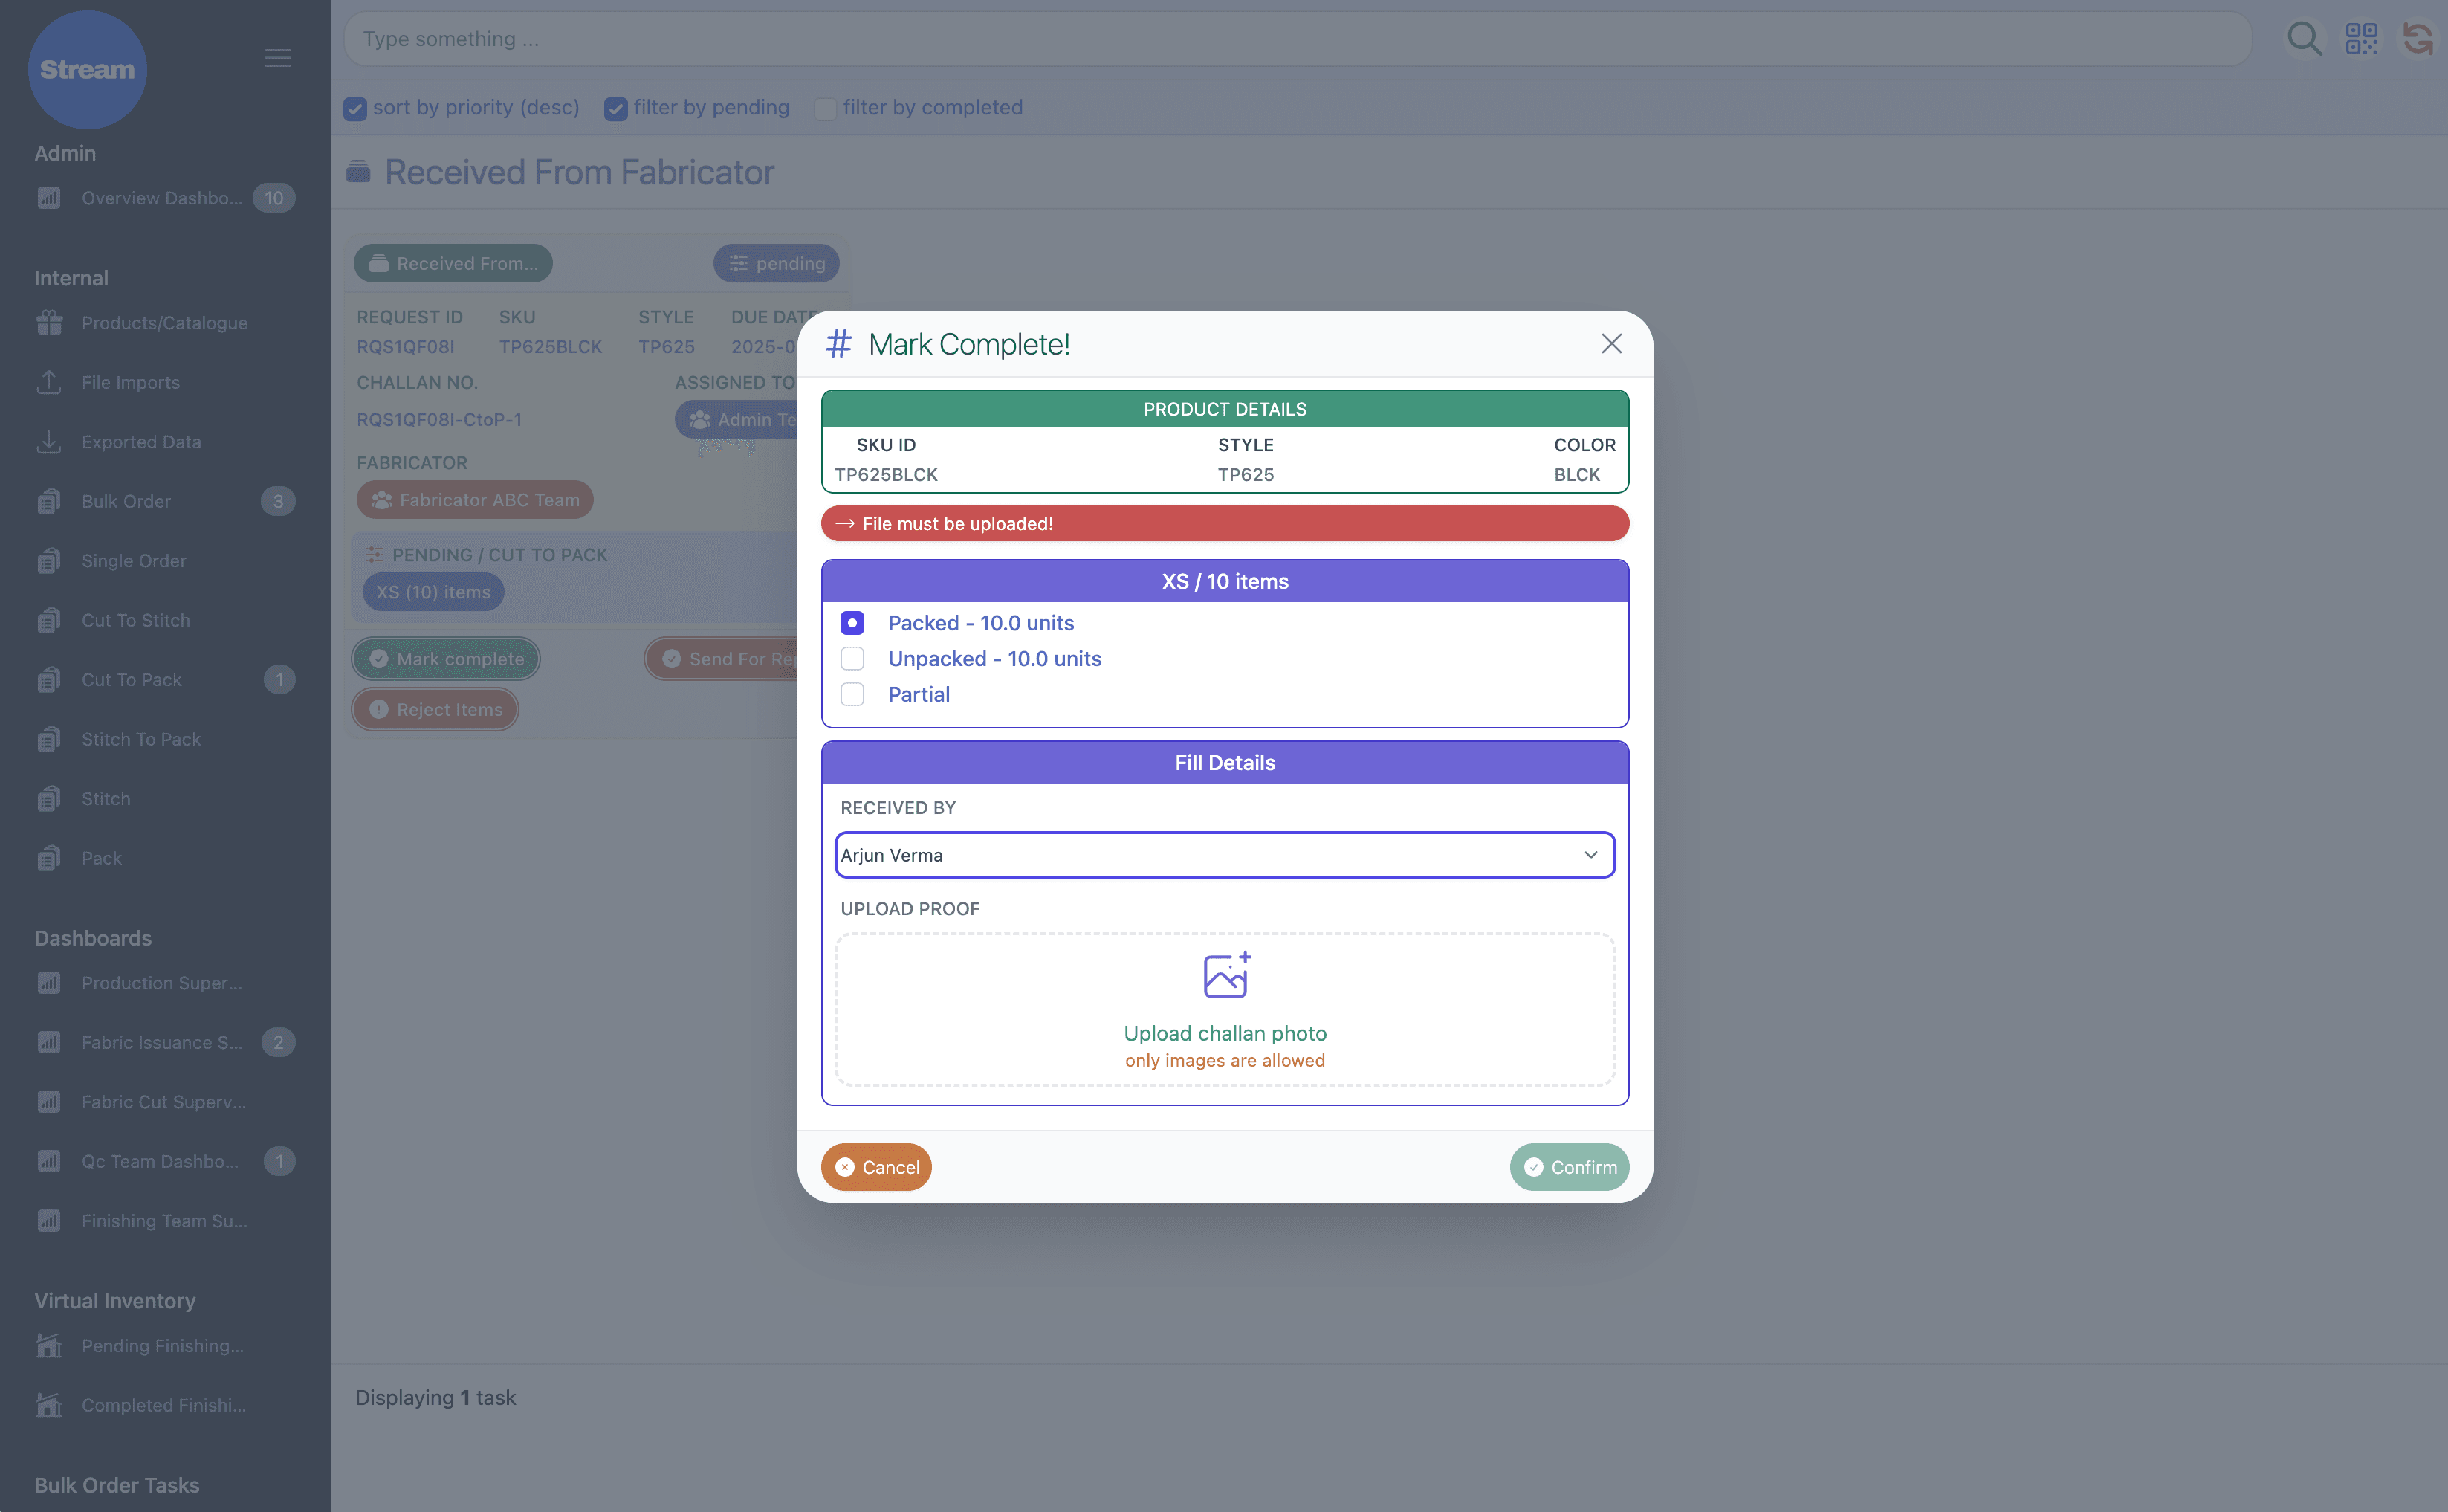Click Completed Finishing warehouse icon
Image resolution: width=2448 pixels, height=1512 pixels.
tap(49, 1405)
